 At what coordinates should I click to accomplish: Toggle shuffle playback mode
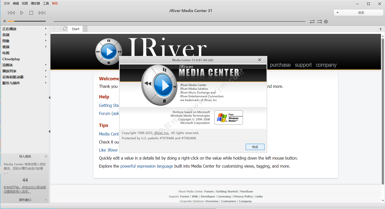[312, 22]
